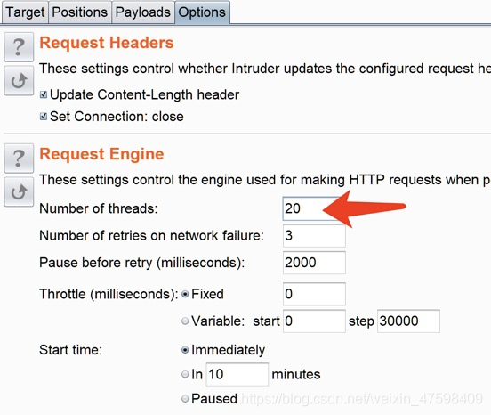Click the Variable throttle step field
Viewport: 491px width, 415px height.
pos(408,321)
